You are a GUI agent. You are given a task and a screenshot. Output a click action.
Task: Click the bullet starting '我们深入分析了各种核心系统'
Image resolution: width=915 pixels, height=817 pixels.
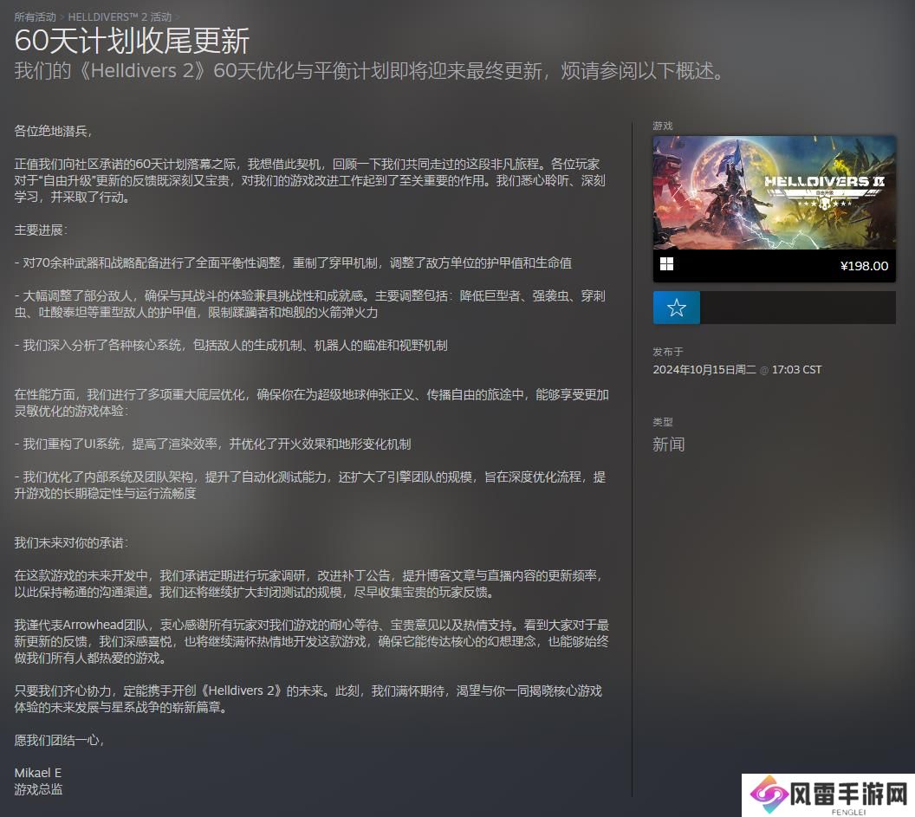point(231,346)
